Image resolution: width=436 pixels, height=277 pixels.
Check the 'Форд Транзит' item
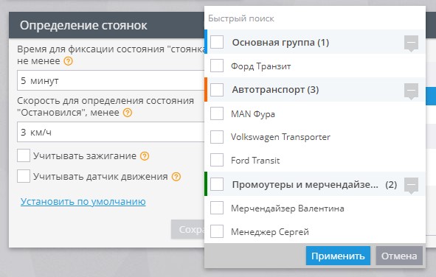[x=217, y=66]
